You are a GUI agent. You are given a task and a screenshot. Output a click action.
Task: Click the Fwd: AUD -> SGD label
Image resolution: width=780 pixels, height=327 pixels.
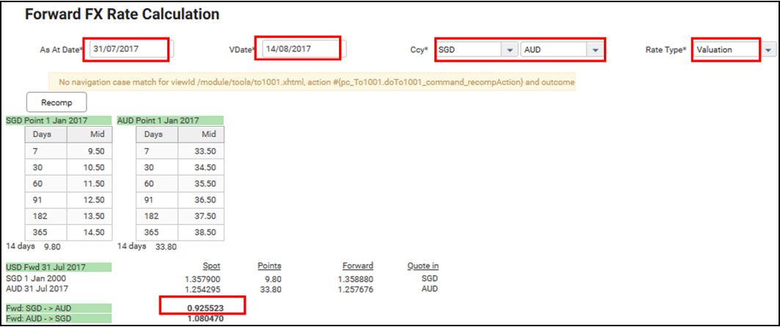pyautogui.click(x=59, y=317)
